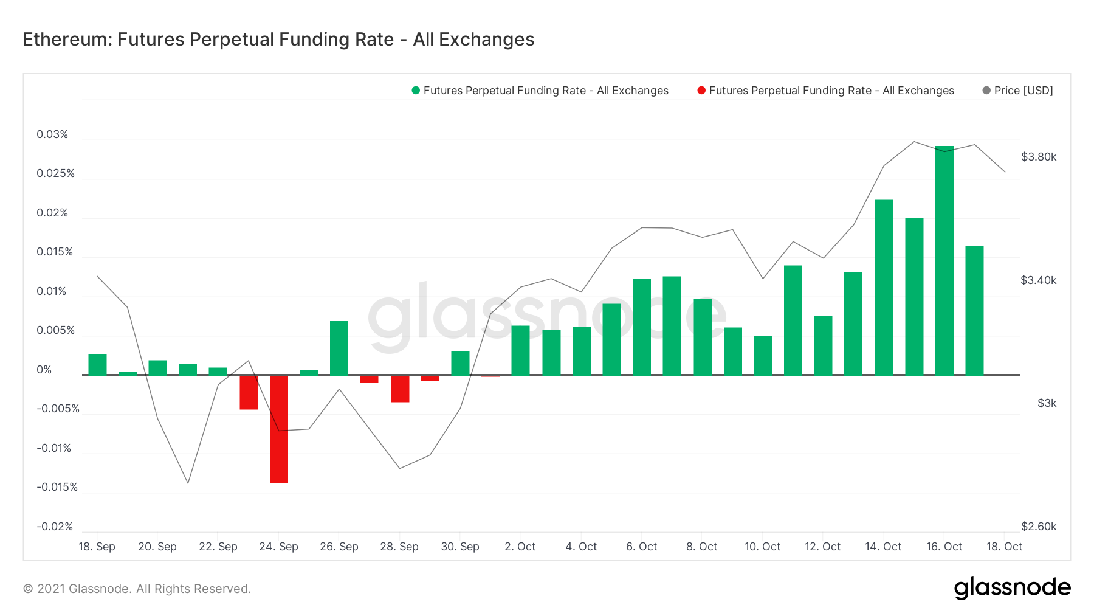
Task: Click the glassnode logo at bottom right
Action: coord(1012,588)
